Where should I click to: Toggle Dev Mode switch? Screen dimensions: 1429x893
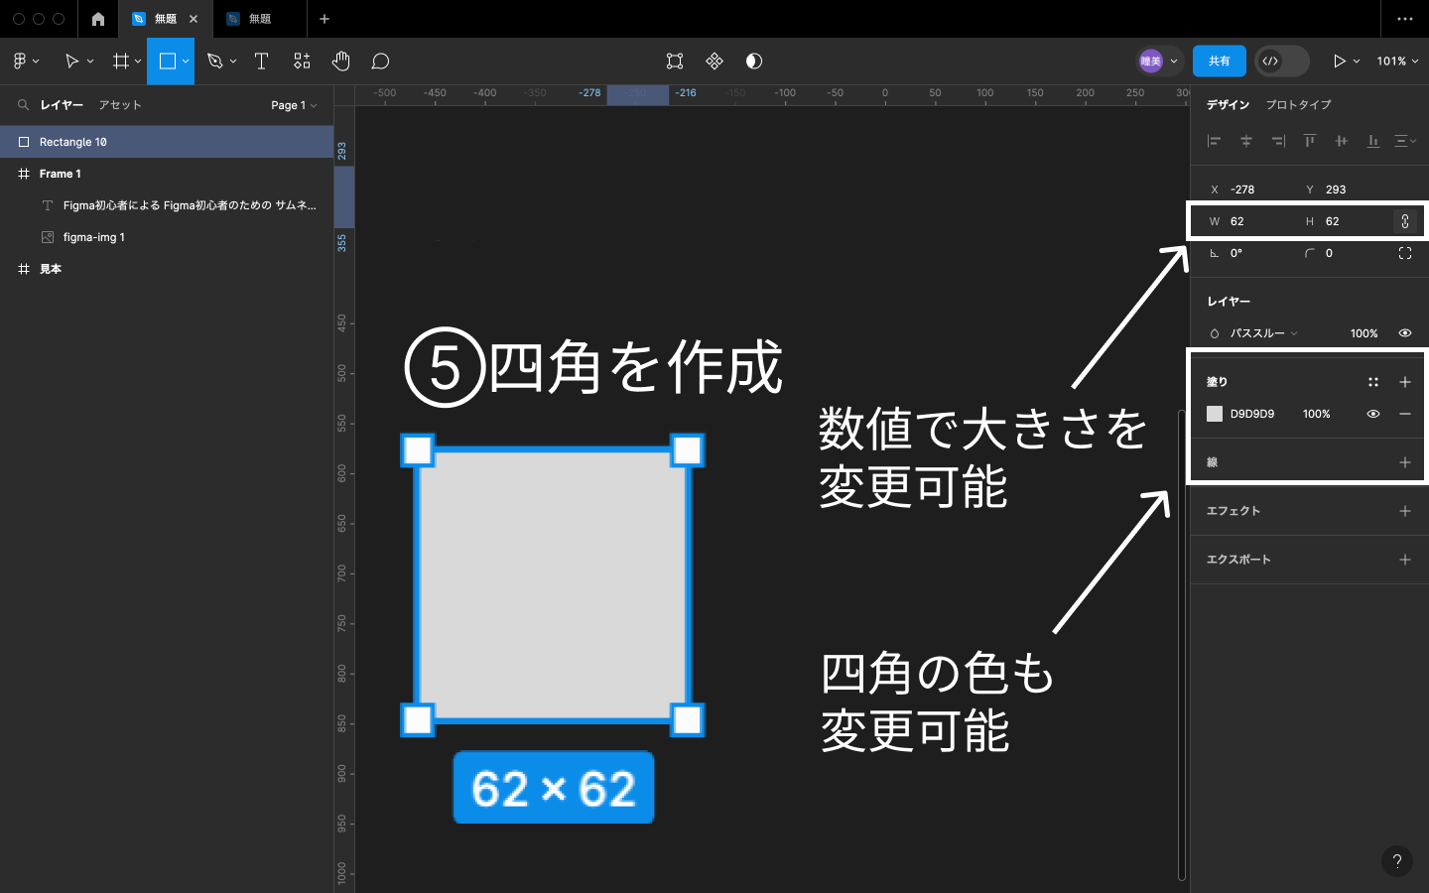point(1281,62)
